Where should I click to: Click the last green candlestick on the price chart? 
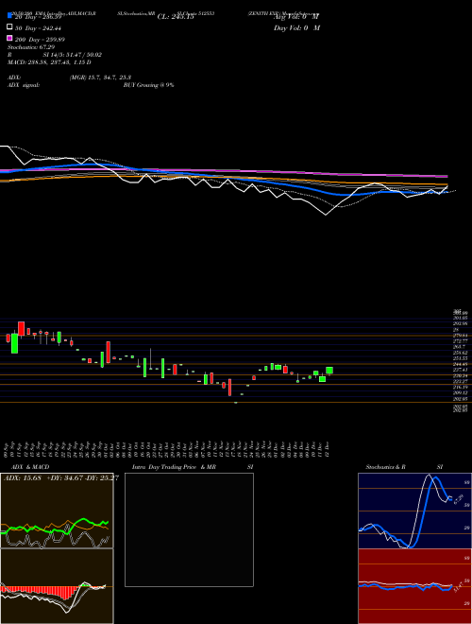coord(329,371)
